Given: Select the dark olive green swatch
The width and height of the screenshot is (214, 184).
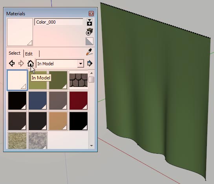Looking at the screenshot, I should [58, 80].
